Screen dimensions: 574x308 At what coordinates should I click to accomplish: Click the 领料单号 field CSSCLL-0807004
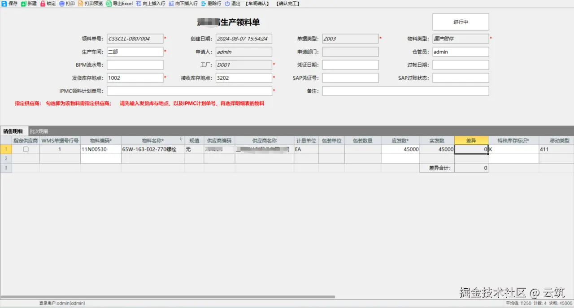click(135, 39)
